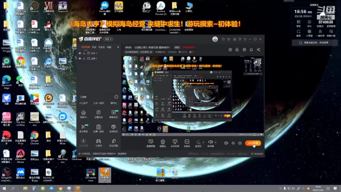The image size is (341, 192).
Task: Open the 粉丝点歌 tool
Action: (113, 143)
